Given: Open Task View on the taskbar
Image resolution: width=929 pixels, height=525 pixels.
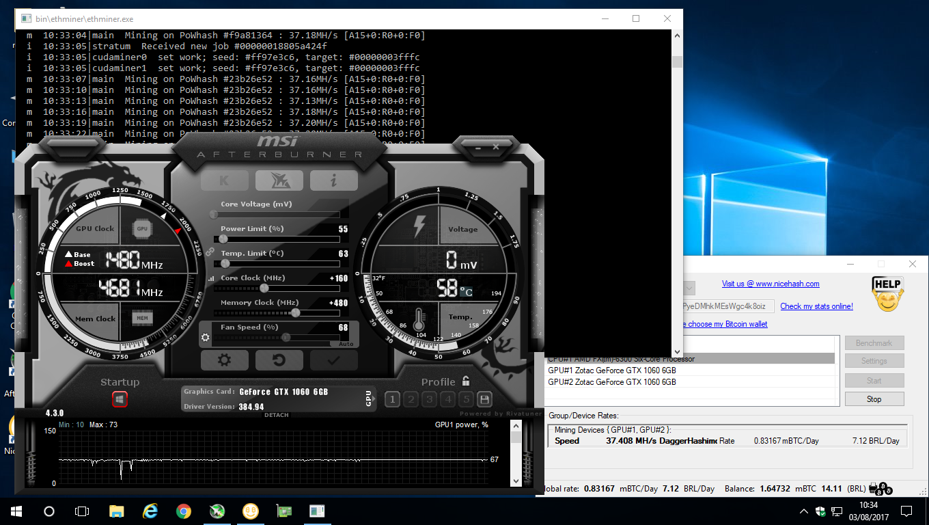Looking at the screenshot, I should 82,511.
